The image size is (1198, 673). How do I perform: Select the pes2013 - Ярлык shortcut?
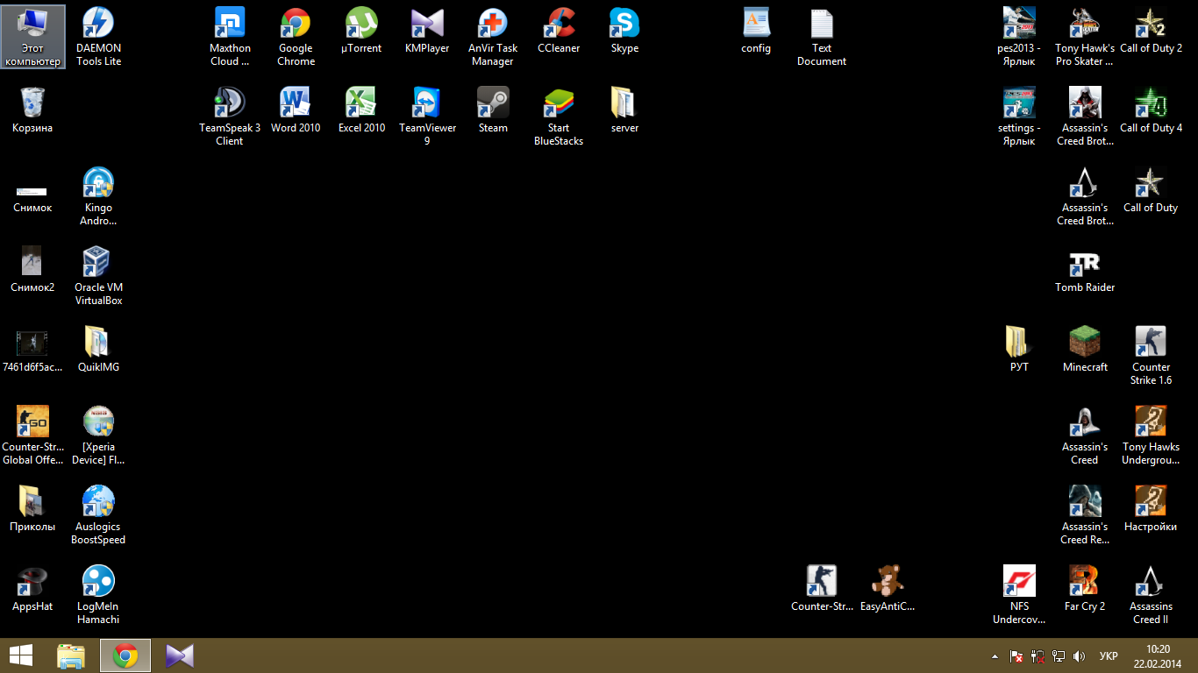(x=1019, y=37)
